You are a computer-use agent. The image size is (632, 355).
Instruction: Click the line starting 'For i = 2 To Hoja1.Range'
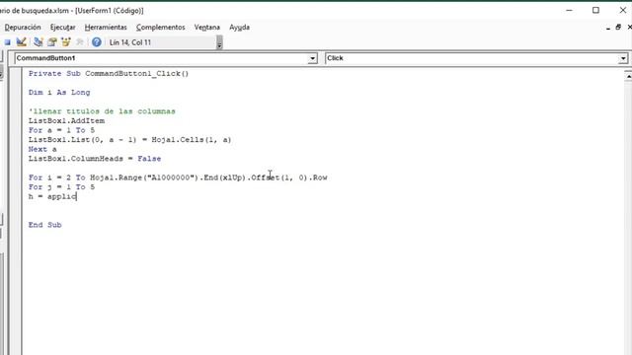[178, 177]
